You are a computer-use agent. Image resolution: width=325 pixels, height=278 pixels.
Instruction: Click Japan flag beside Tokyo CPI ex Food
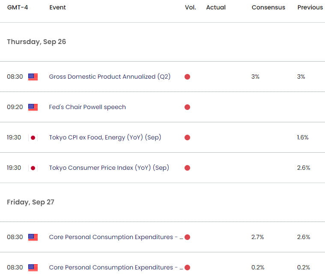(33, 138)
